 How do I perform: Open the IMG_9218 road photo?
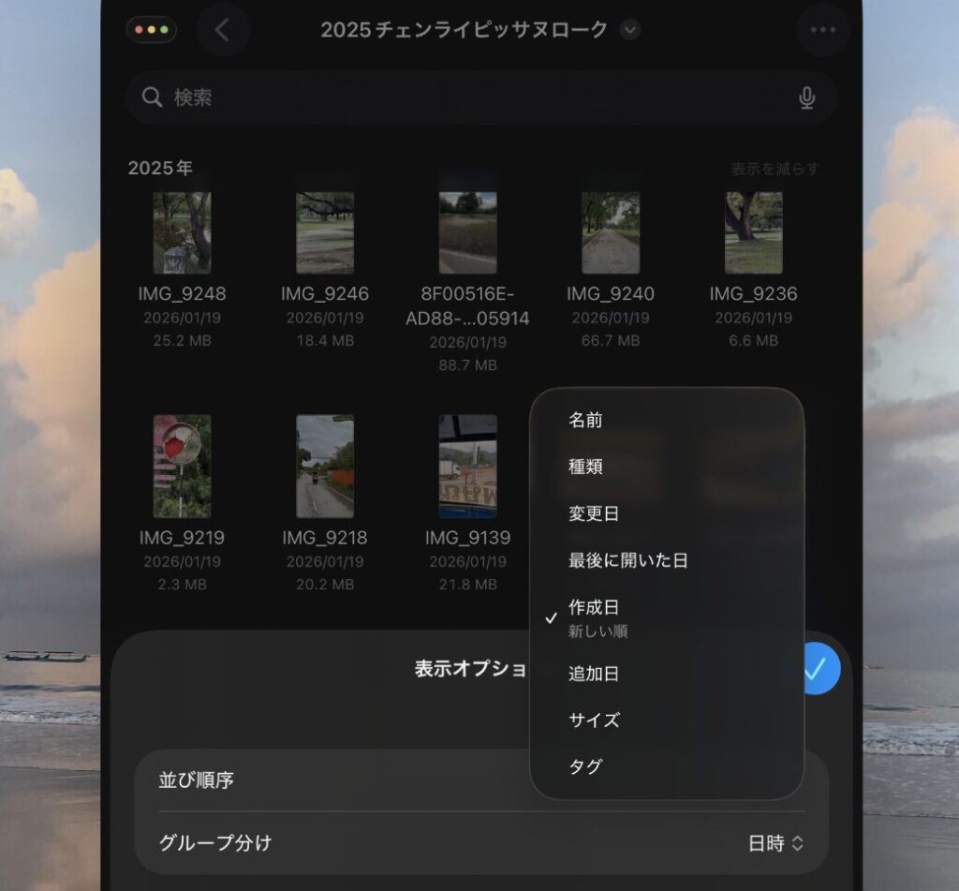325,467
